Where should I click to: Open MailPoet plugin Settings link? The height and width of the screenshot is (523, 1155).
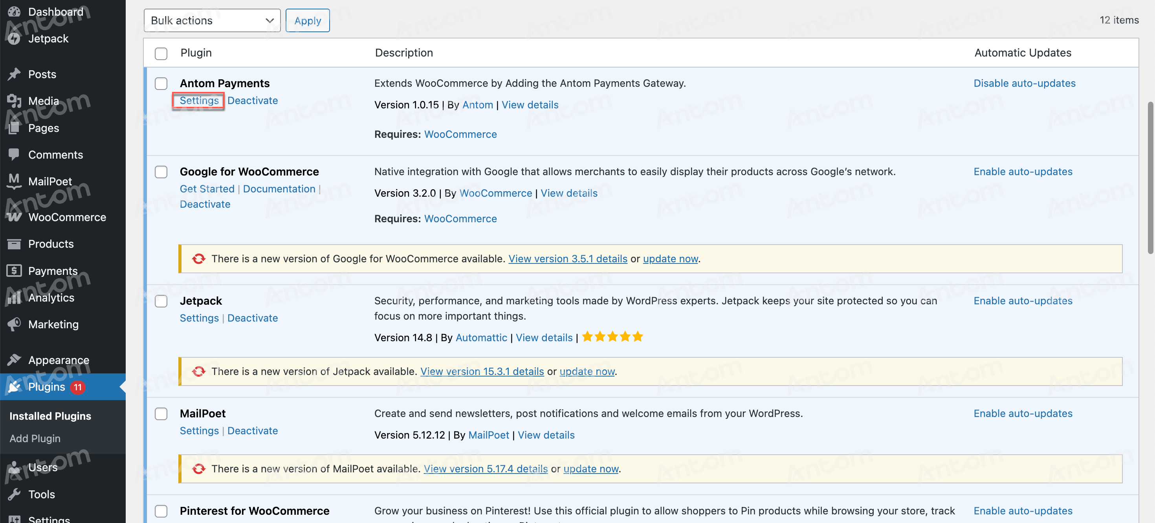[x=199, y=431]
